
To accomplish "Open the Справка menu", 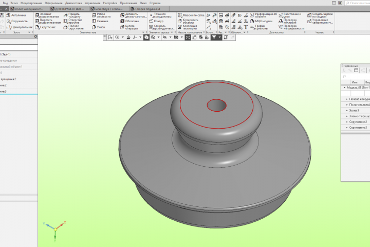I will [x=155, y=3].
